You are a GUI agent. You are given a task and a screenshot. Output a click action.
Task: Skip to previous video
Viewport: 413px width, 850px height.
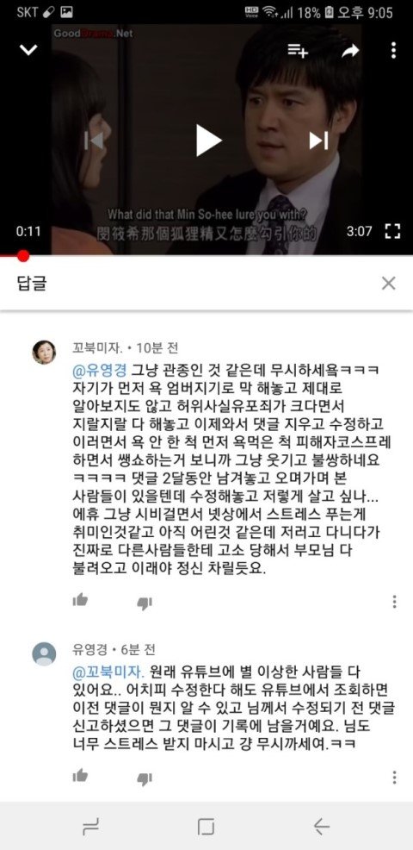click(x=94, y=141)
